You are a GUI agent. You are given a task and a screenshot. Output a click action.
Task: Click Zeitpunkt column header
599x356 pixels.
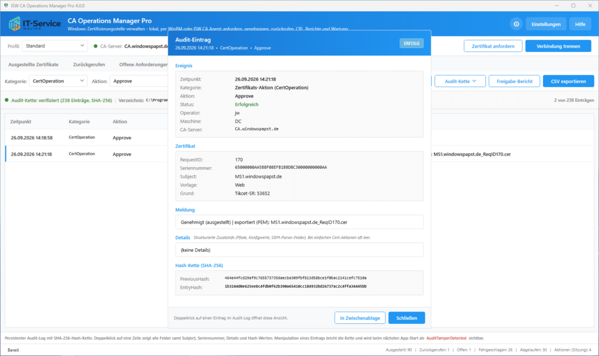click(20, 122)
